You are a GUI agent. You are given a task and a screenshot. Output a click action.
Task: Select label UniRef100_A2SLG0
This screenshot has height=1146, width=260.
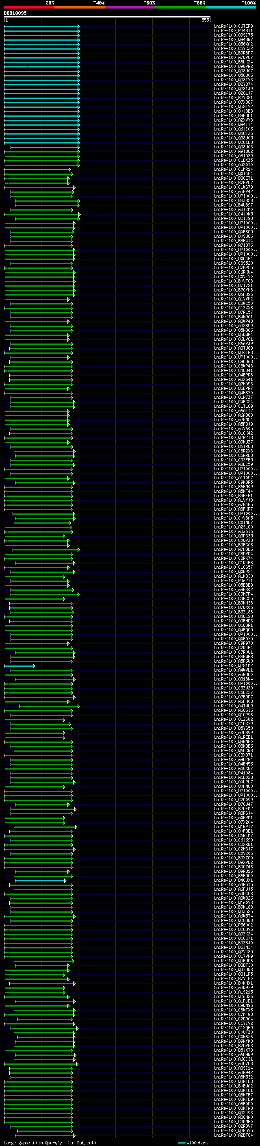coord(233,527)
